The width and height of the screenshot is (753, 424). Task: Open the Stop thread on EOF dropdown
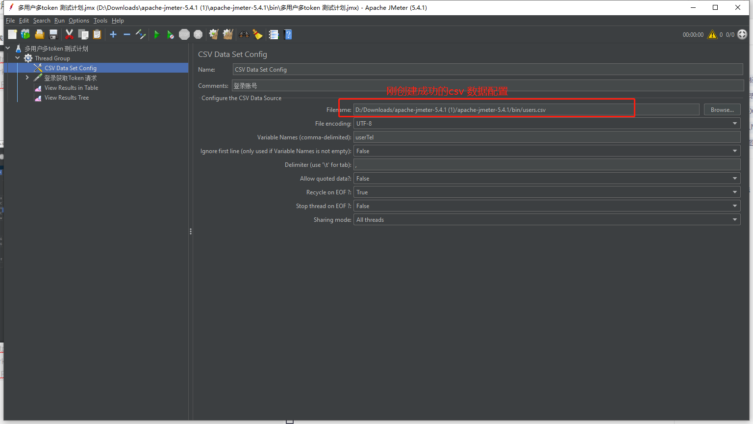tap(547, 206)
